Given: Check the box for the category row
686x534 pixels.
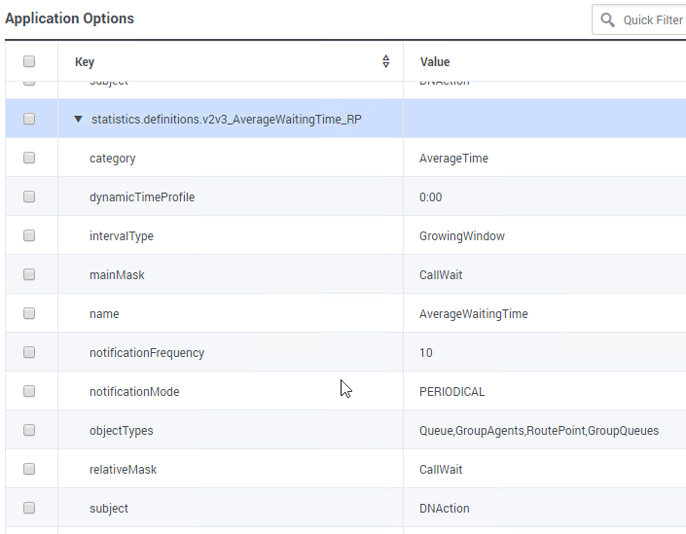Looking at the screenshot, I should [29, 158].
